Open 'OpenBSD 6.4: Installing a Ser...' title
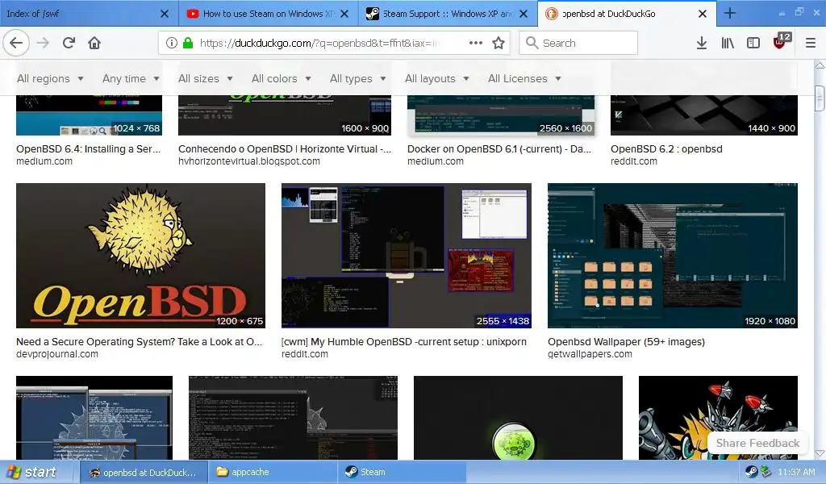 coord(89,149)
